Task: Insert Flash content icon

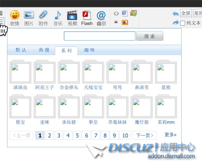Action: click(87, 18)
